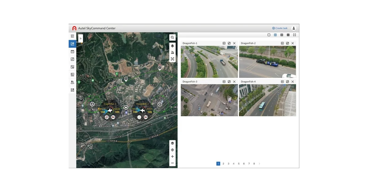The image size is (368, 192).
Task: Collapse the sidebar menu at top
Action: 72,36
